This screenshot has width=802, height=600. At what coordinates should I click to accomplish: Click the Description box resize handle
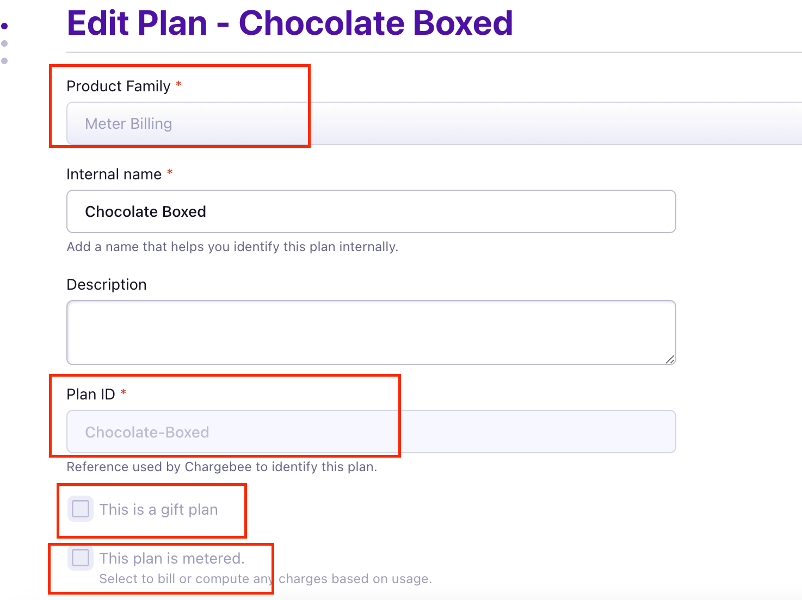670,359
